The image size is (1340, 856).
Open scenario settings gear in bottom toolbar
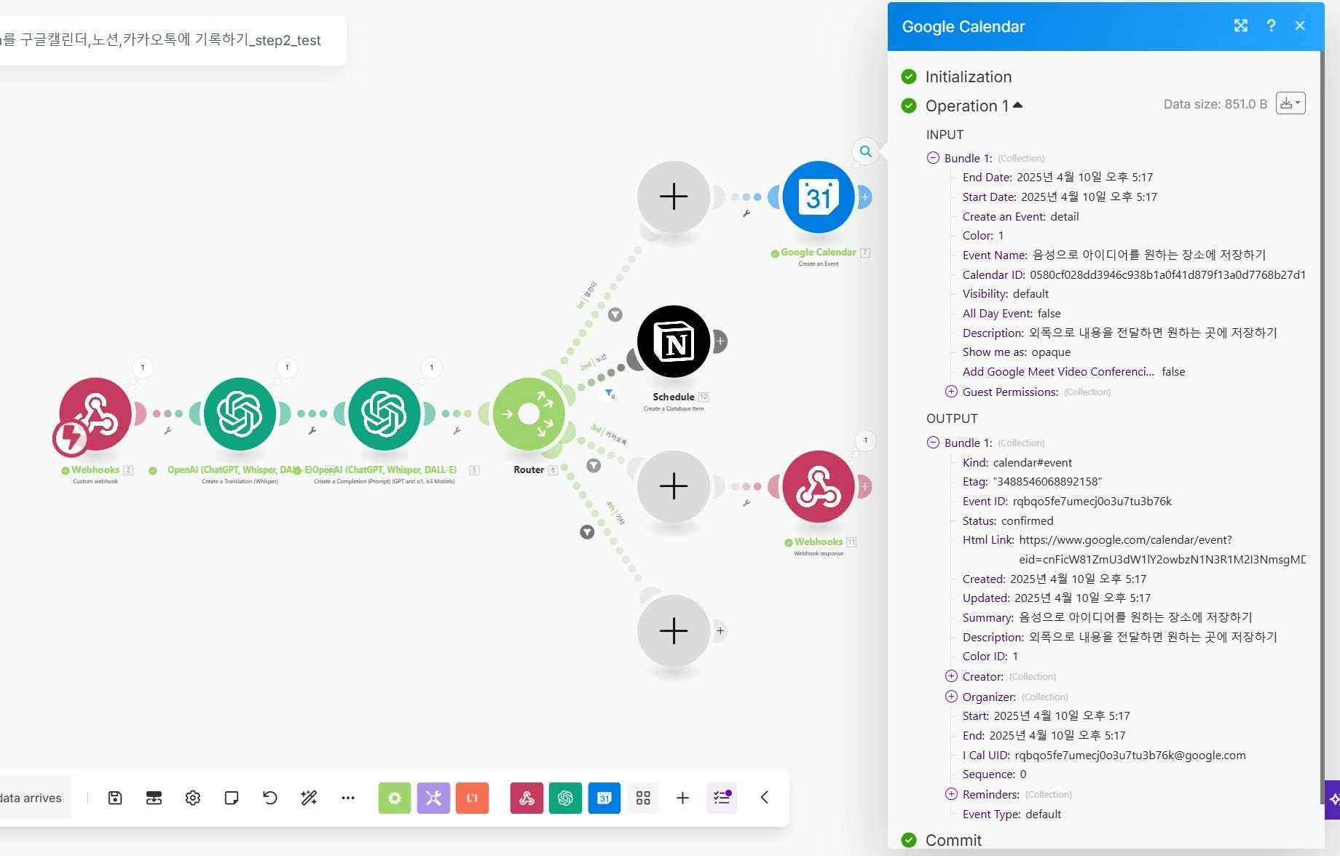(193, 798)
